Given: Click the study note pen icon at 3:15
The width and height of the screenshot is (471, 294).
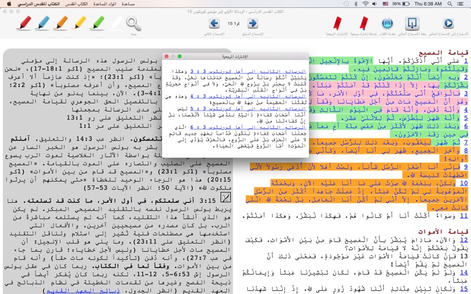Looking at the screenshot, I should pyautogui.click(x=225, y=198).
